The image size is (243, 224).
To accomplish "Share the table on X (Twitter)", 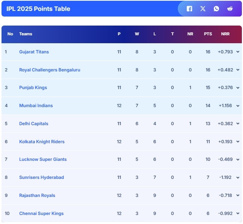I will pos(203,9).
